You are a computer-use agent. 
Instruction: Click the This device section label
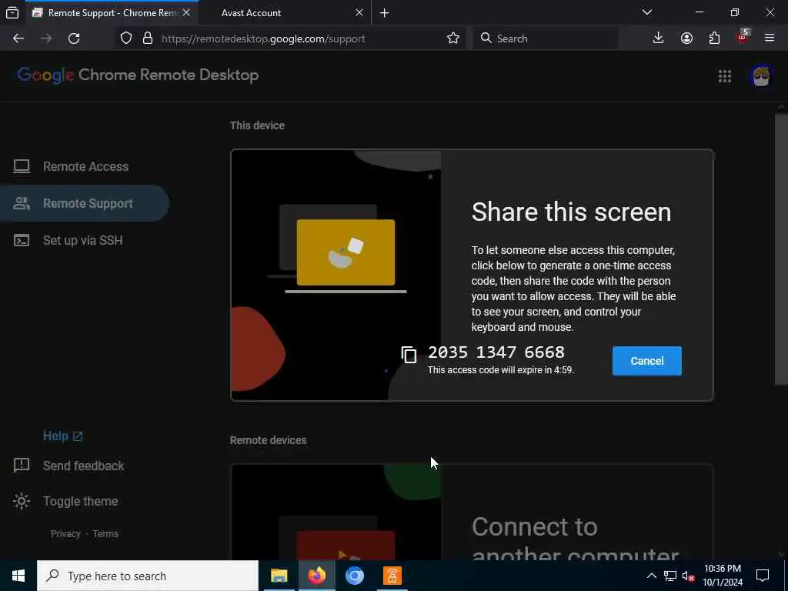[257, 125]
